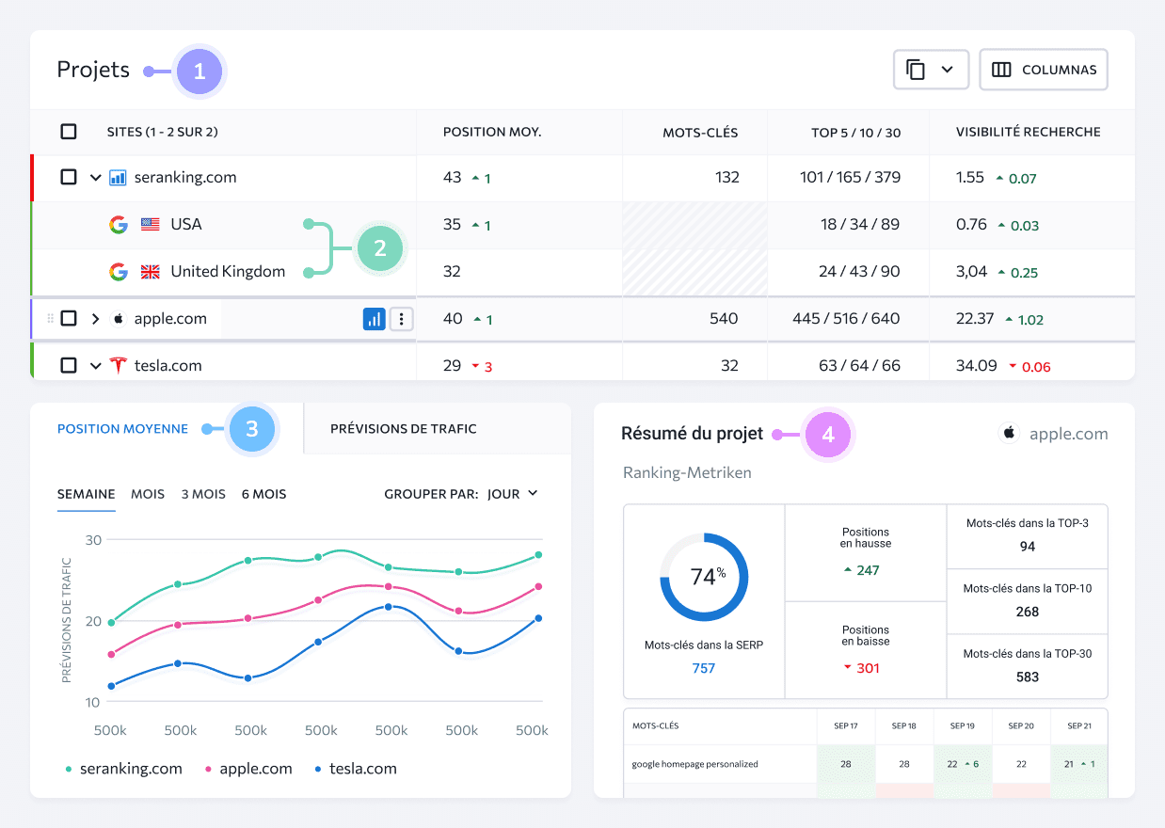
Task: Click the seranking.com site name
Action: tap(185, 177)
